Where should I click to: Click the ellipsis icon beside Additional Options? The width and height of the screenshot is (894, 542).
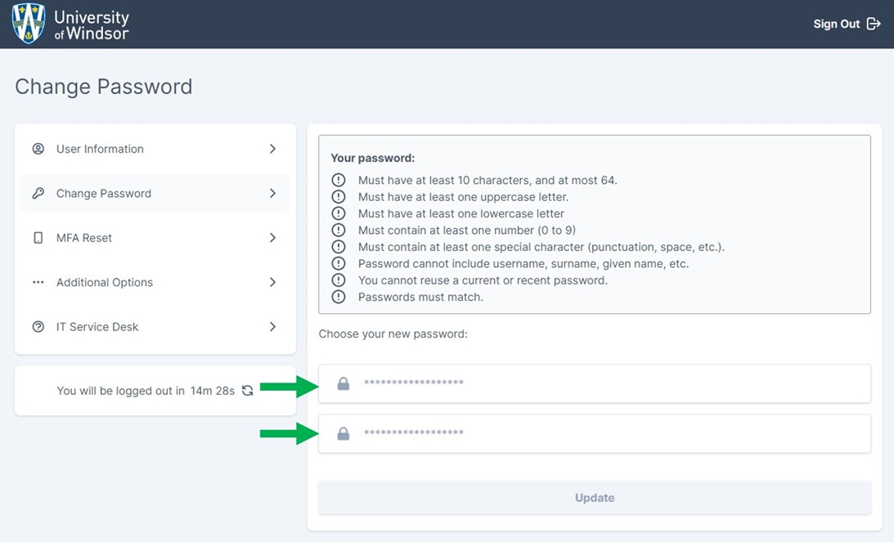tap(38, 282)
